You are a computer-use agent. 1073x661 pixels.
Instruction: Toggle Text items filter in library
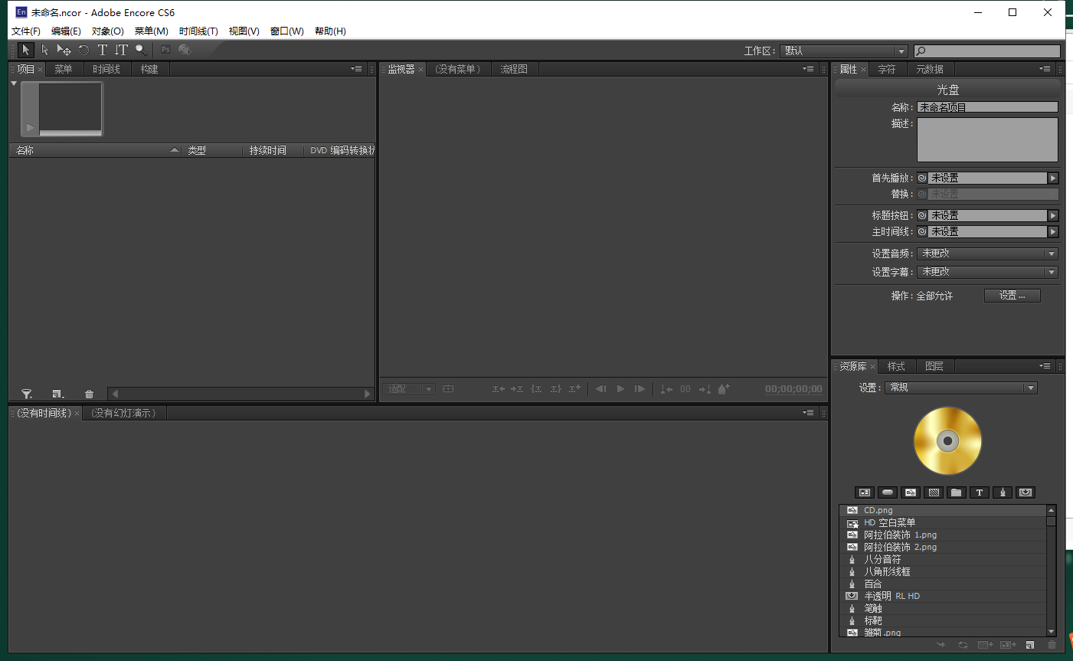[980, 492]
